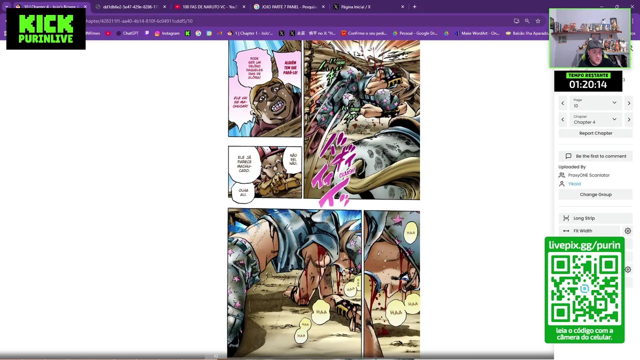Open the Page 10 dropdown
Viewport: 640px width, 360px height.
click(x=595, y=103)
